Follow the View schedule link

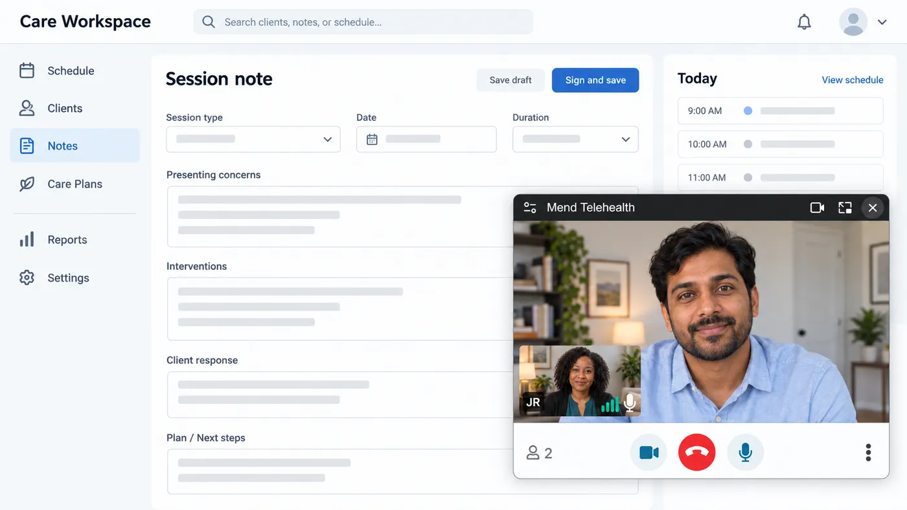(x=853, y=80)
